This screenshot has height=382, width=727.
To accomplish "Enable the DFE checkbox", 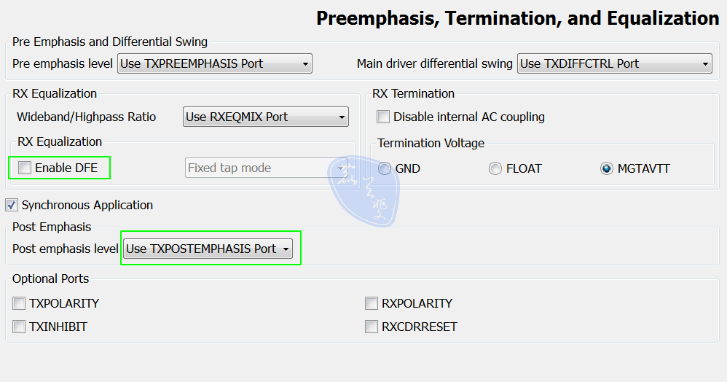I will [25, 168].
